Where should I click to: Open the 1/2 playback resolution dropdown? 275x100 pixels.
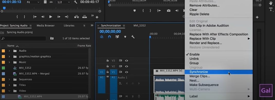pos(63,2)
